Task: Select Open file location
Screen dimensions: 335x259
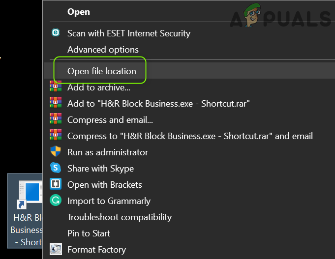Action: click(x=101, y=71)
